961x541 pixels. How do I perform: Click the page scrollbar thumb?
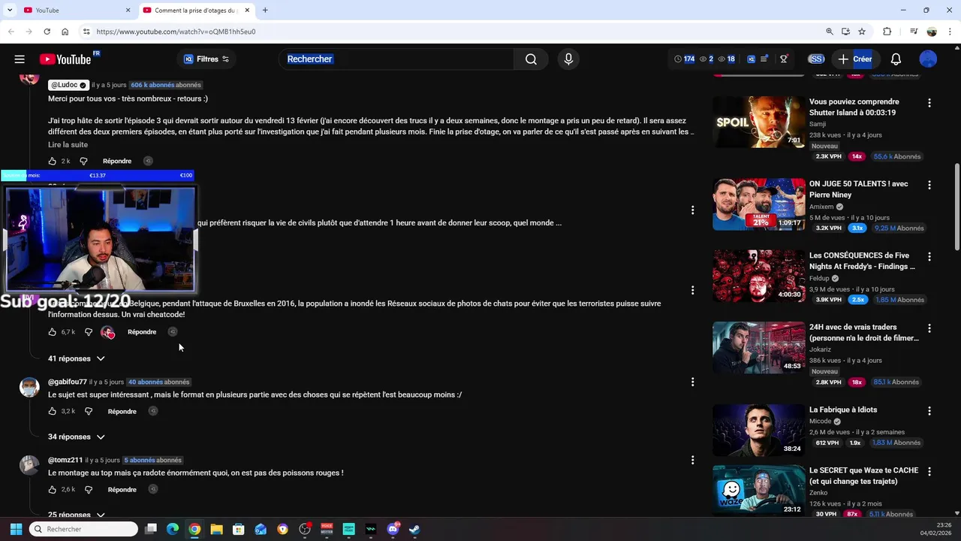pos(956,208)
